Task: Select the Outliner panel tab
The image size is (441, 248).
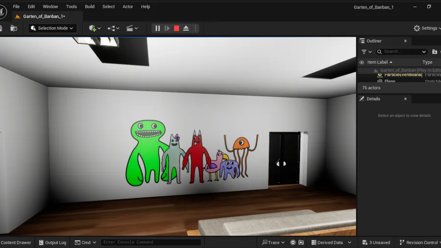Action: (x=374, y=41)
